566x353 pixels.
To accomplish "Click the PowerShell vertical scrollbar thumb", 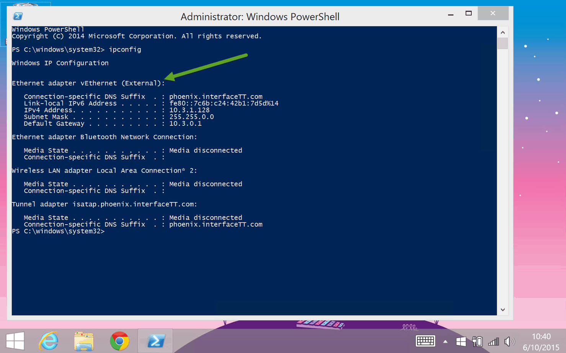I will (503, 43).
